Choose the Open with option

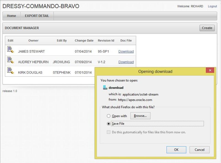[x=109, y=116]
